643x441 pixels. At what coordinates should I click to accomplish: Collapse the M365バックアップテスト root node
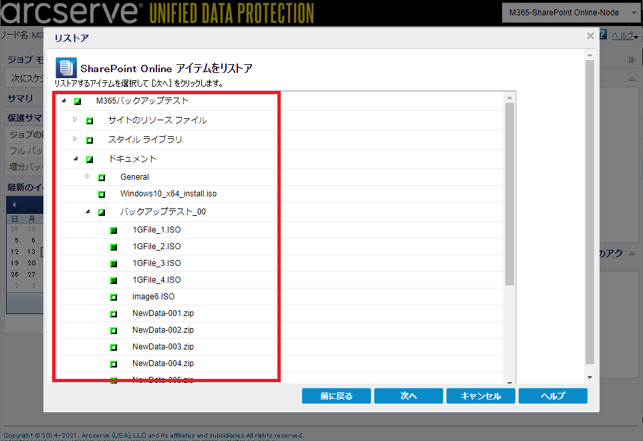point(63,100)
